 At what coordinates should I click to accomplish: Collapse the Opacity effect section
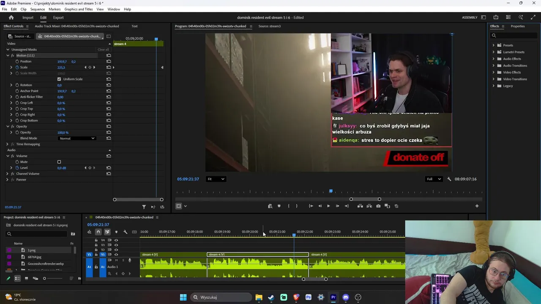[x=8, y=126]
